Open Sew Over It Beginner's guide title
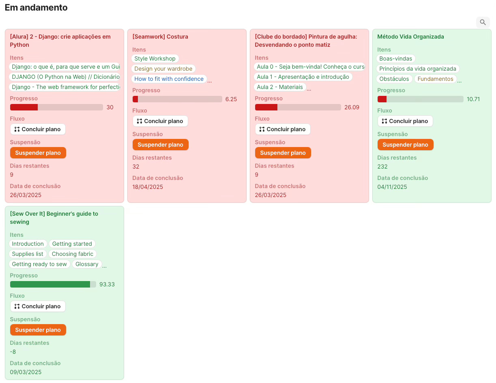This screenshot has width=496, height=383. pos(54,218)
